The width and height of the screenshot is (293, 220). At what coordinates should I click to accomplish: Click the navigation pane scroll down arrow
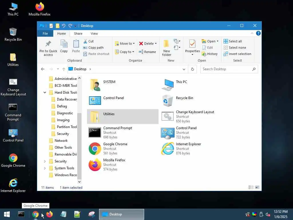80,182
